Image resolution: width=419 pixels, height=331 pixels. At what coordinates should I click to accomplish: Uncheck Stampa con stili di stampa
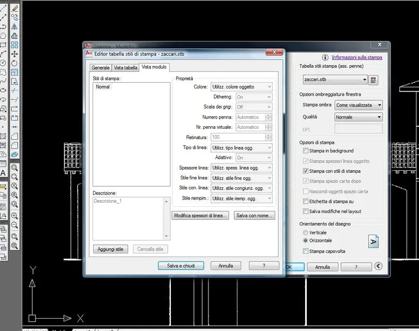tap(306, 171)
